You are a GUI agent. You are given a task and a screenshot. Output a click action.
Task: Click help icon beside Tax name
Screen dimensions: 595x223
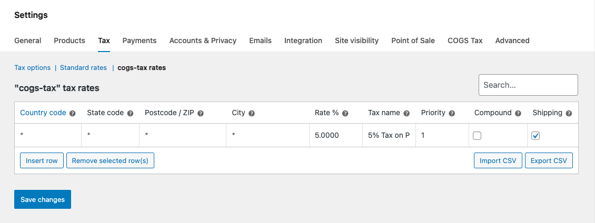pyautogui.click(x=406, y=113)
